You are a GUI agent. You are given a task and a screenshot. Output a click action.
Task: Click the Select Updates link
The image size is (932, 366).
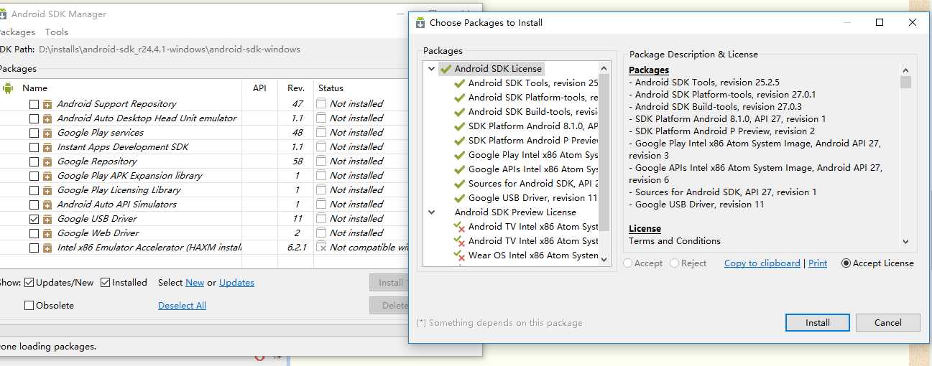pos(236,283)
